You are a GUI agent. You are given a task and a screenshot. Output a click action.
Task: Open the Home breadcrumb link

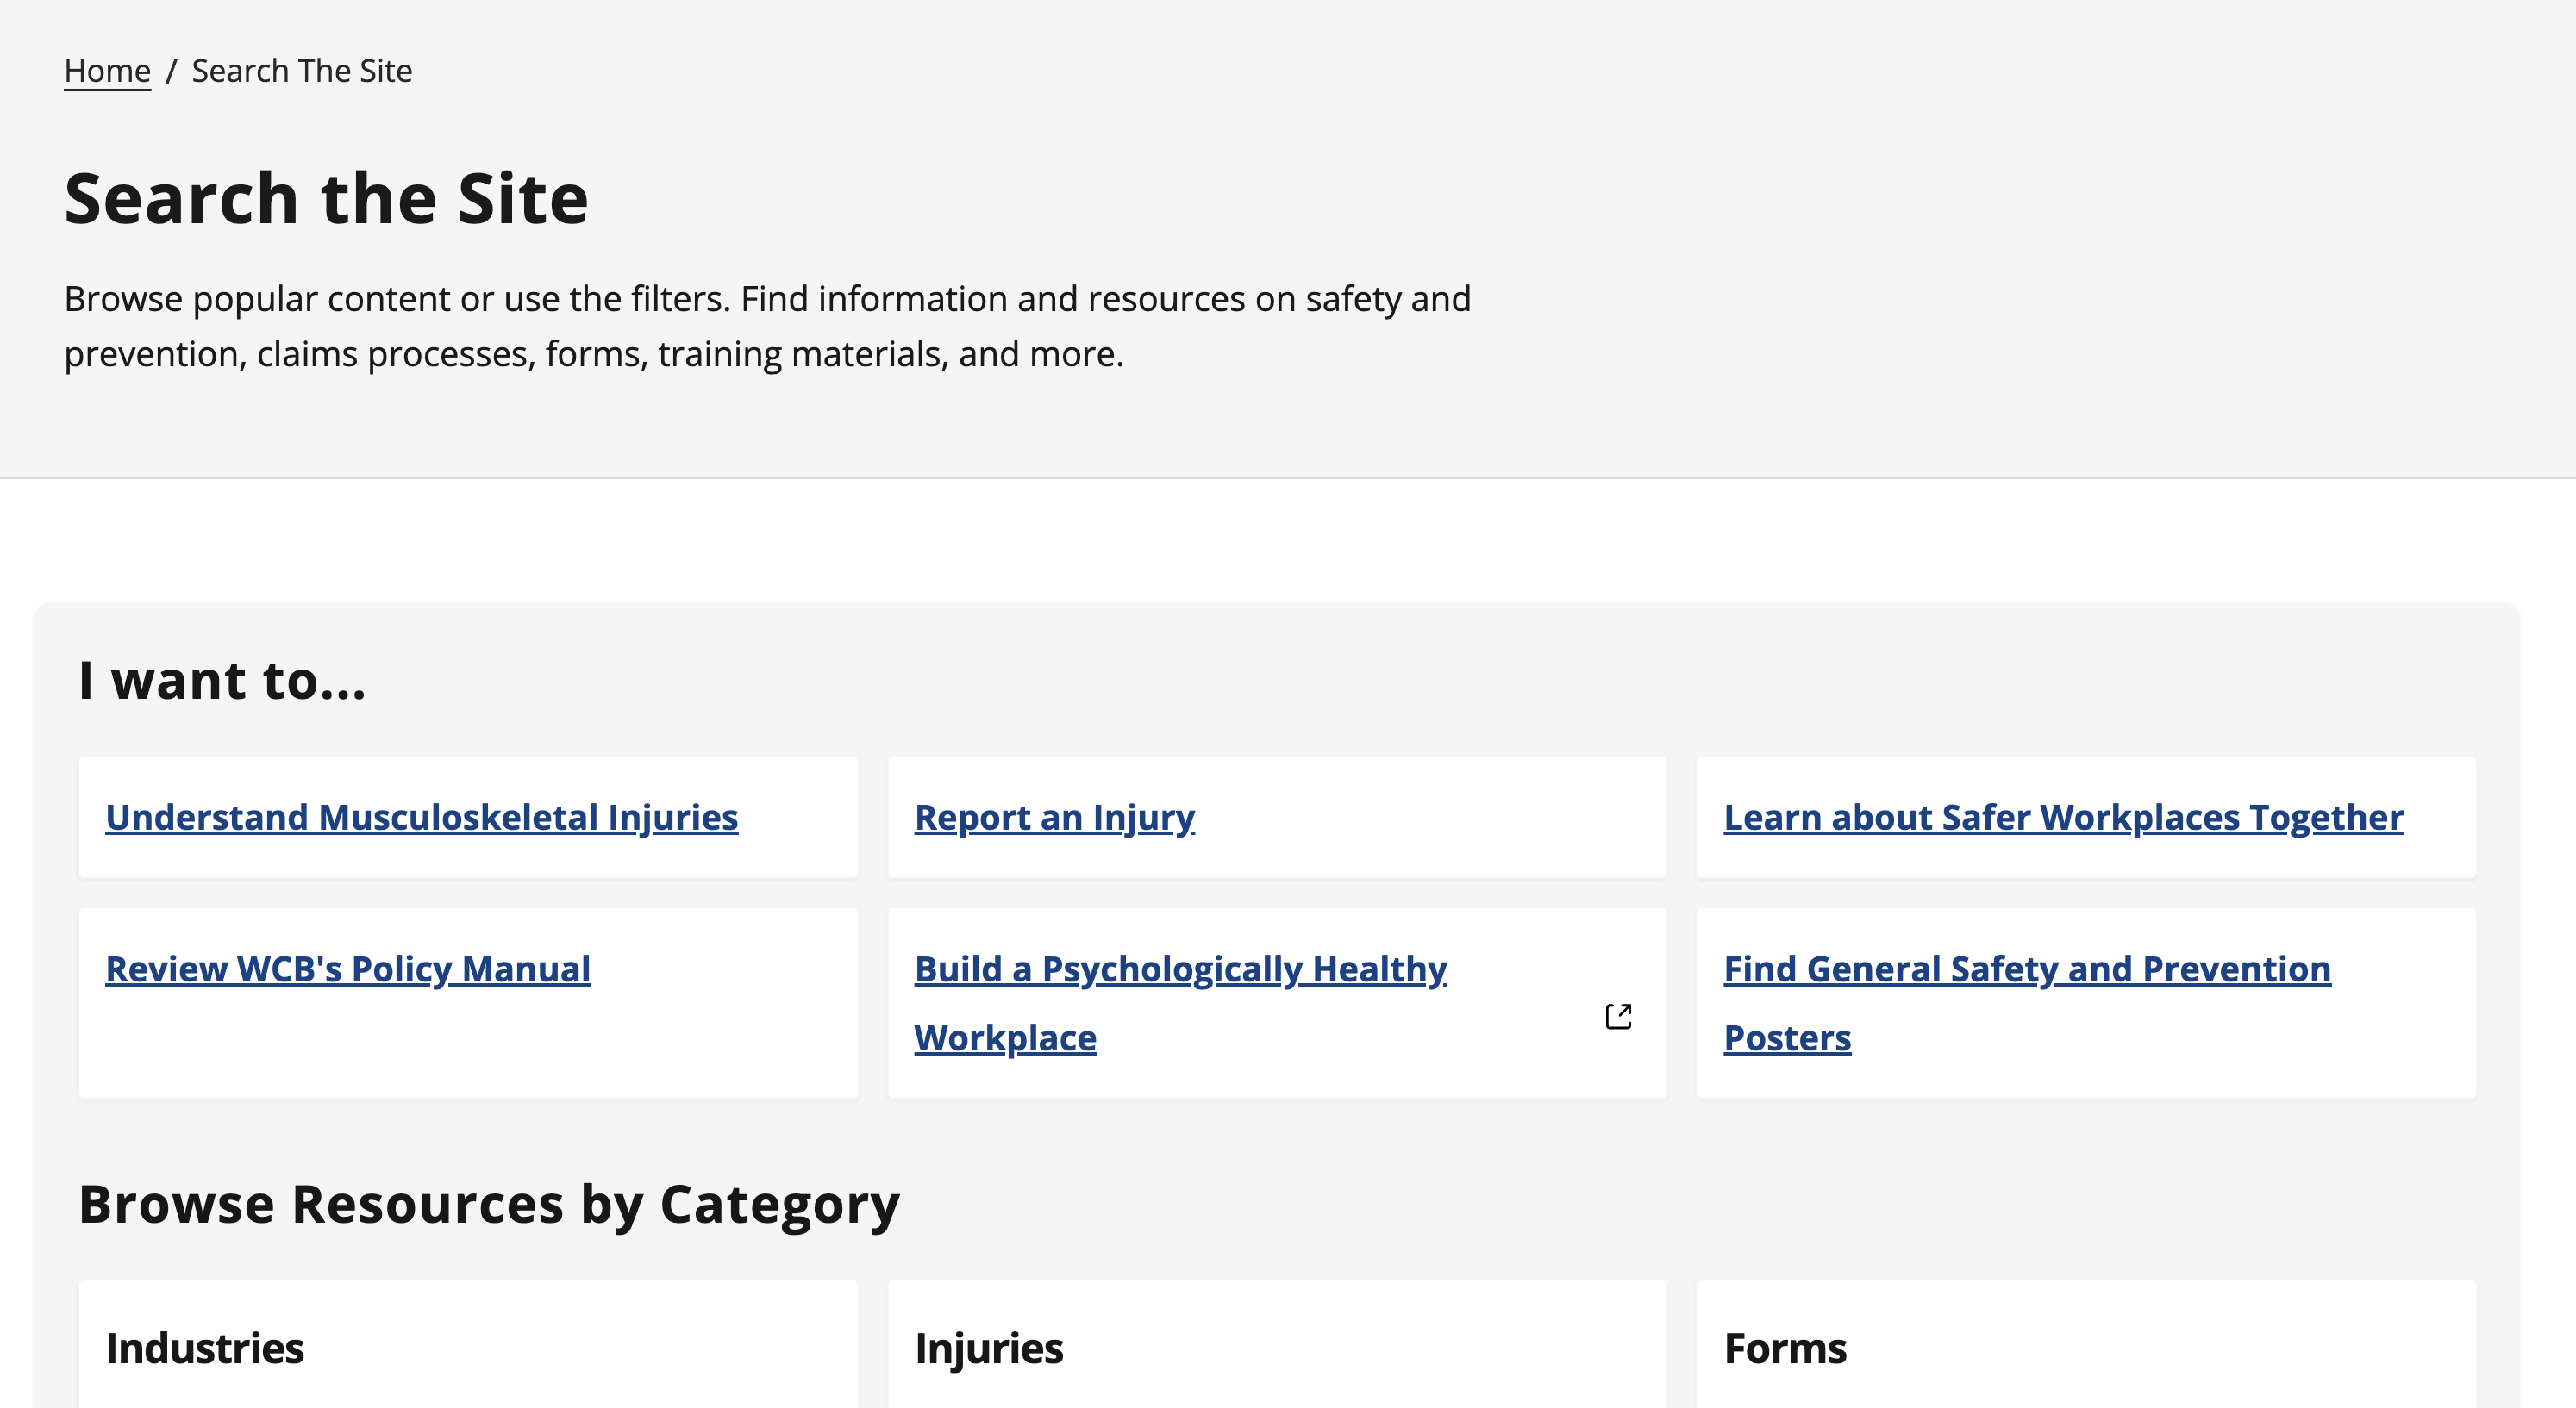107,71
